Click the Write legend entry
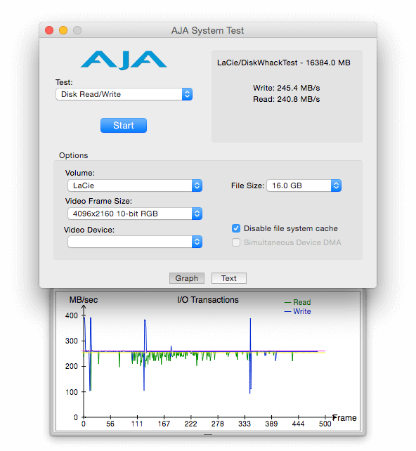The height and width of the screenshot is (451, 416). pyautogui.click(x=297, y=311)
